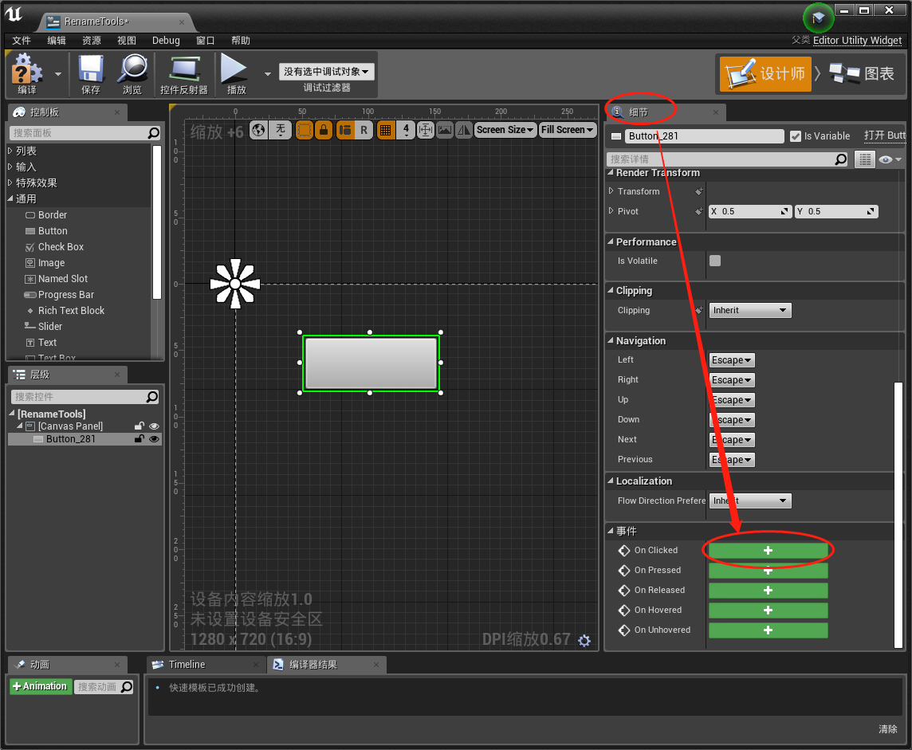Edit the Pivot X value field
The image size is (912, 750).
point(749,210)
